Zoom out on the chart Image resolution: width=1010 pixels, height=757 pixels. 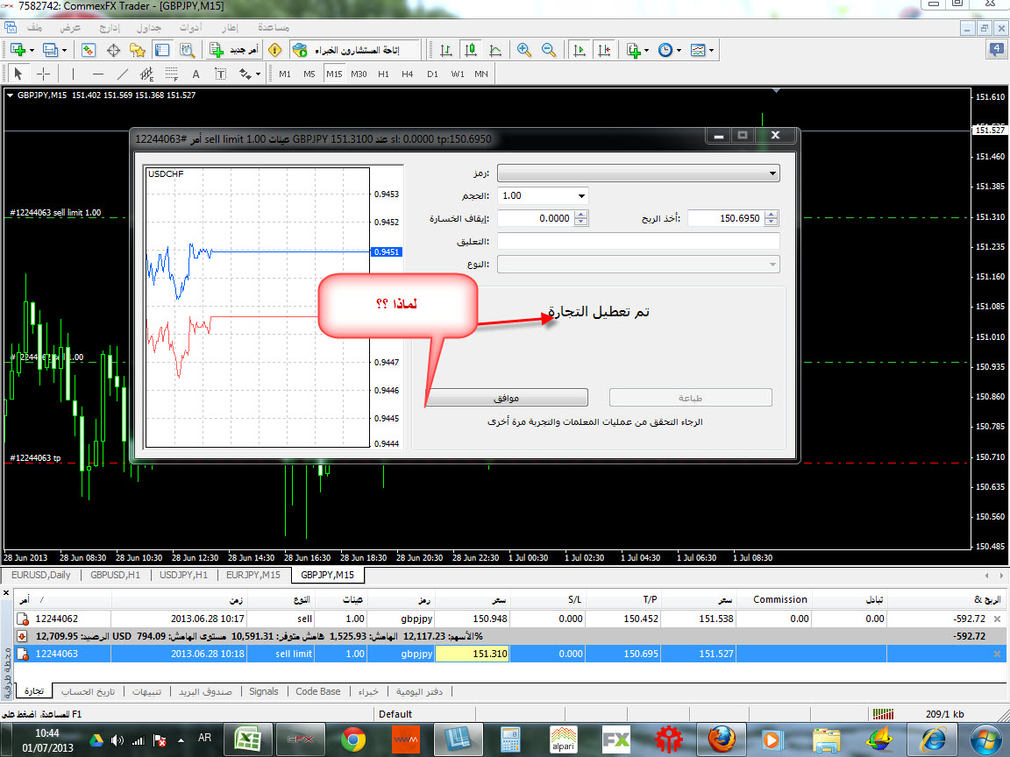(x=549, y=50)
